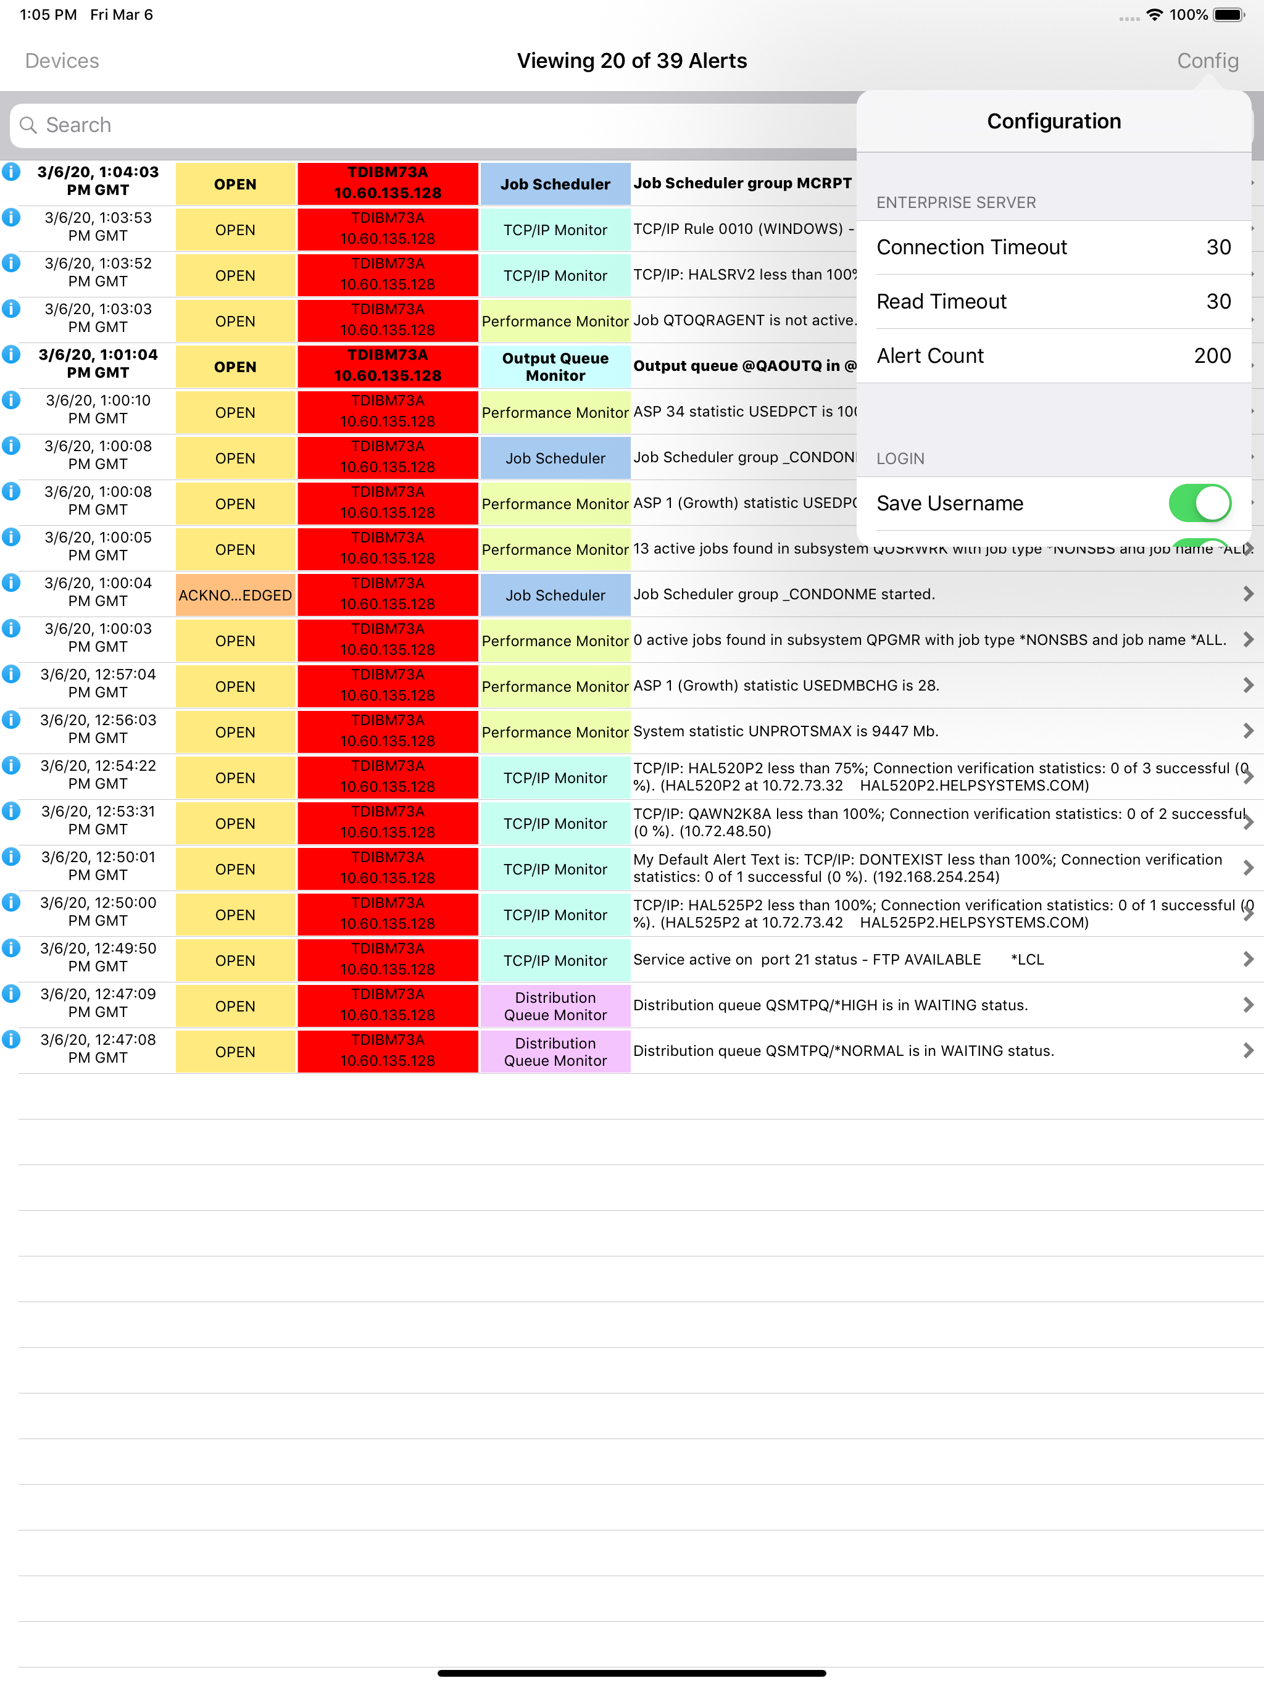Select the 1:00:10 row's Performance Monitor cell
The width and height of the screenshot is (1264, 1686).
555,412
